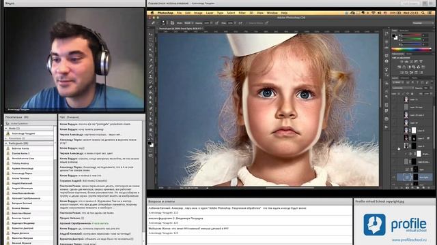This screenshot has width=437, height=245.
Task: Click the color spectrum ramp
Action: click(412, 50)
